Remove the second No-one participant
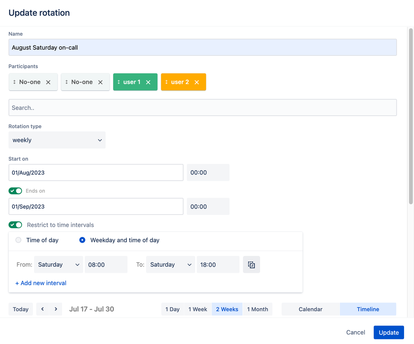Image resolution: width=414 pixels, height=344 pixels. [x=100, y=82]
